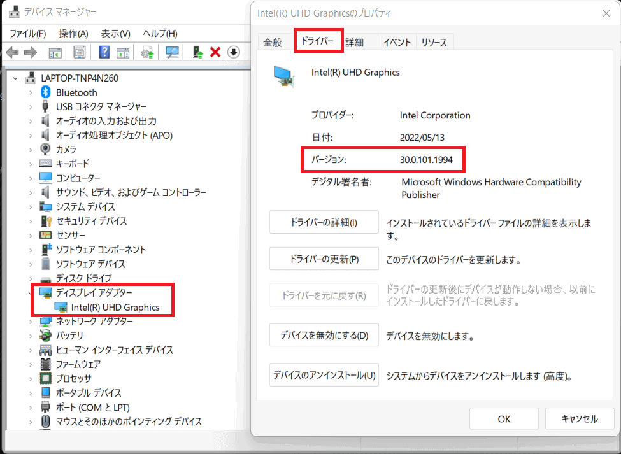Open the 操作(A) menu
The width and height of the screenshot is (621, 454).
[x=73, y=33]
